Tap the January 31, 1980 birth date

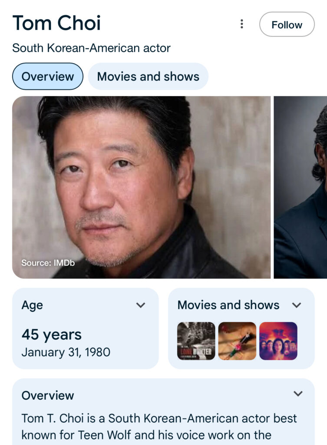pos(66,352)
